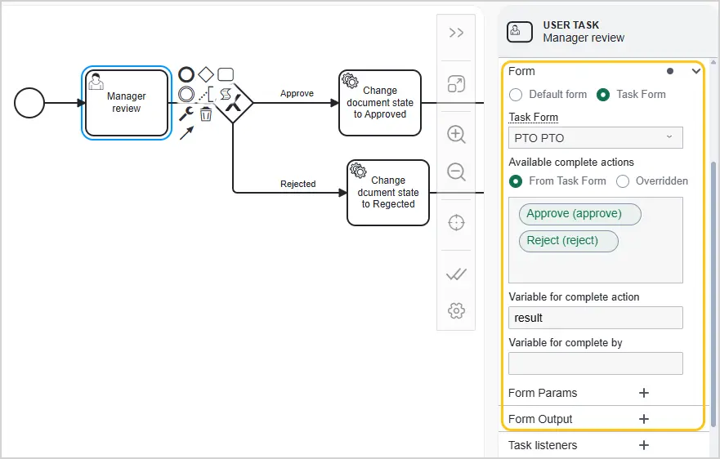The image size is (720, 459).
Task: Choose the Task Form radio button
Action: click(603, 95)
